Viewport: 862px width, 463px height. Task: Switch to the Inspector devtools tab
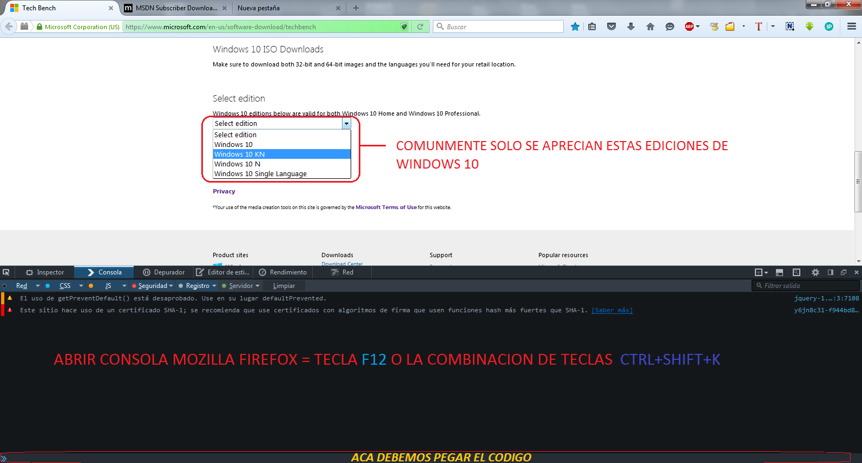click(x=45, y=272)
